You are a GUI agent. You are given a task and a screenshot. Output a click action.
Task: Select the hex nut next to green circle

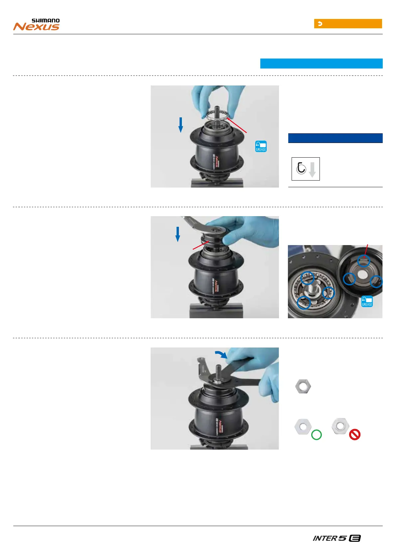(303, 427)
